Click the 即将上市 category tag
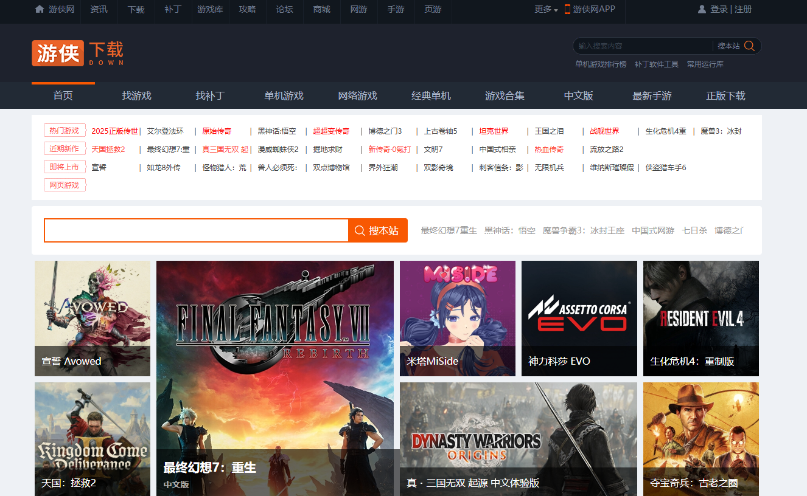807x496 pixels. [65, 167]
